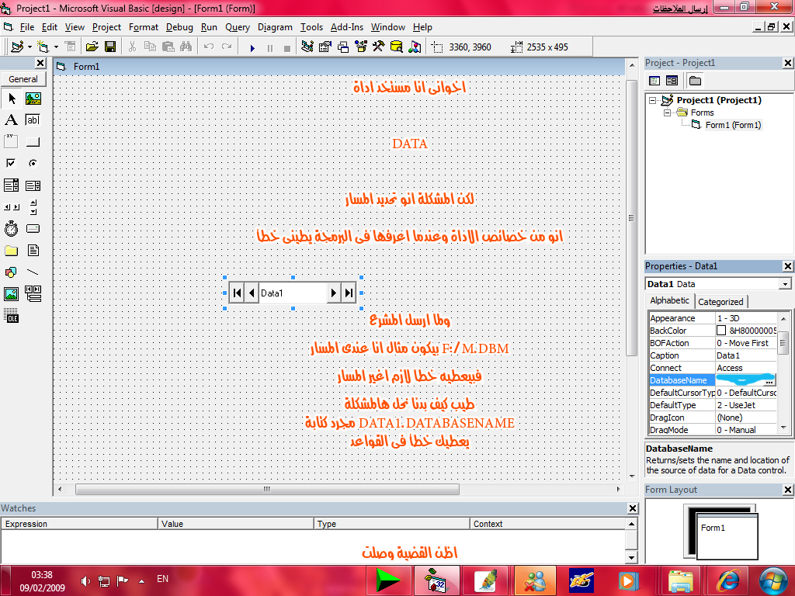Click Data1 move-last record button

point(349,293)
